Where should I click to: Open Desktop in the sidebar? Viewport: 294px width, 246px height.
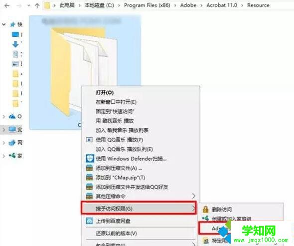(x=15, y=34)
